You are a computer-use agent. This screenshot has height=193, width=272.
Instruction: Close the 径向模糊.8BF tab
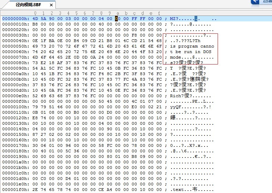click(51, 5)
